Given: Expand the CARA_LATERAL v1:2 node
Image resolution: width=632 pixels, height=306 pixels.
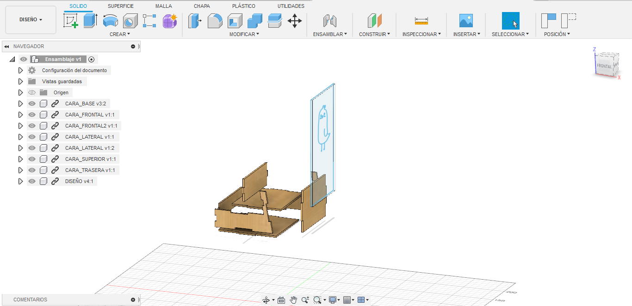Looking at the screenshot, I should point(20,148).
